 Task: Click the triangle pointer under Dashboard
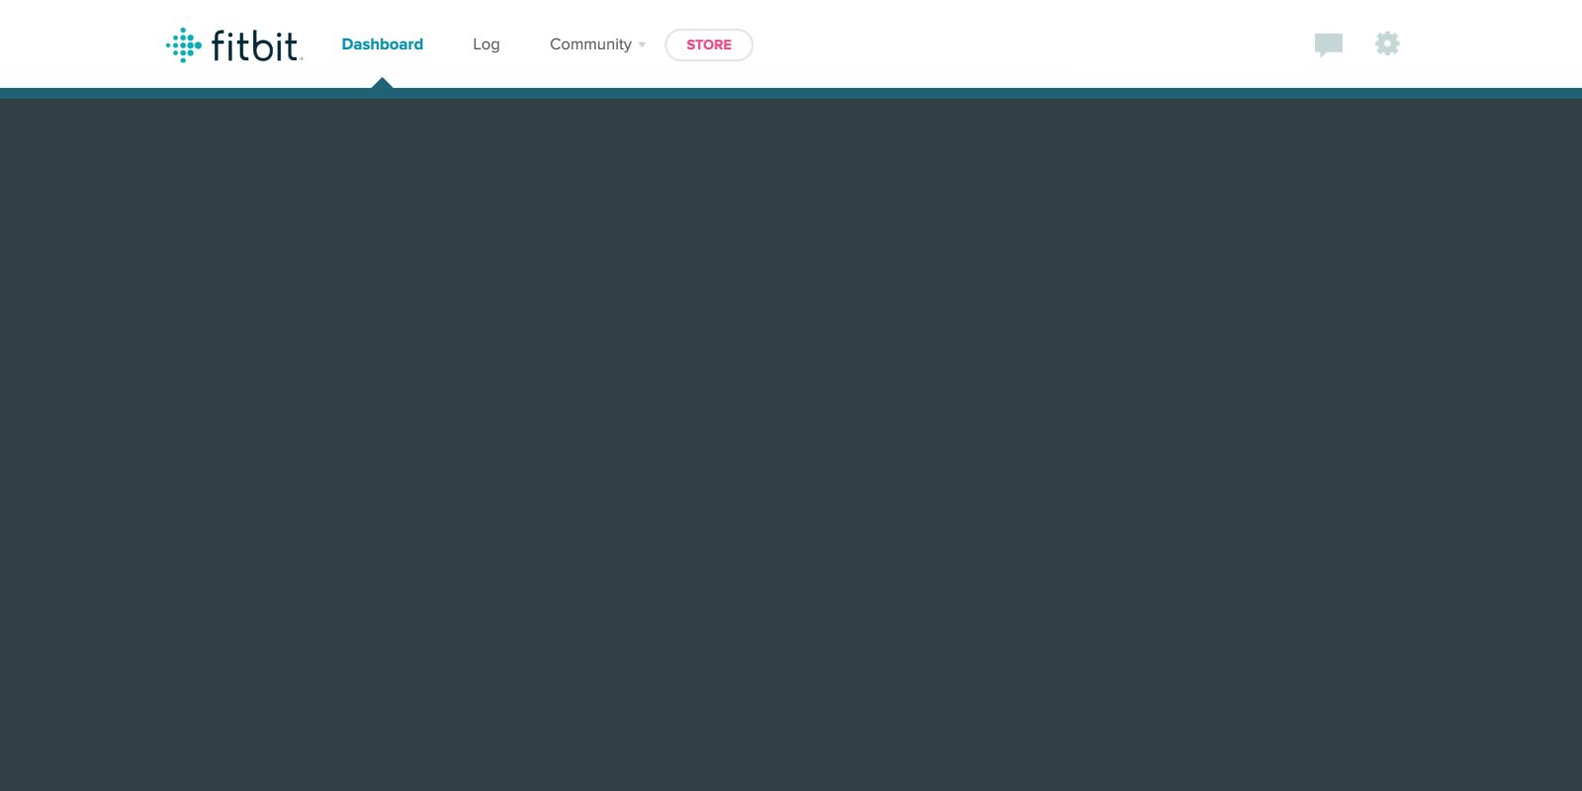[383, 84]
